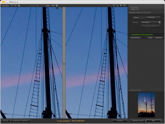The image size is (165, 124).
Task: Click the Speichern button
Action: point(159,38)
